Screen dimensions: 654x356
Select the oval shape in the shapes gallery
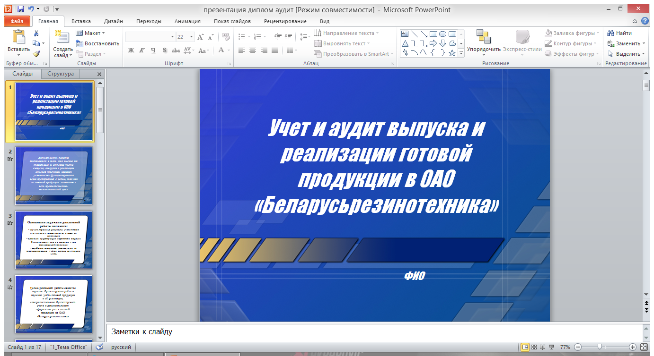(x=442, y=34)
